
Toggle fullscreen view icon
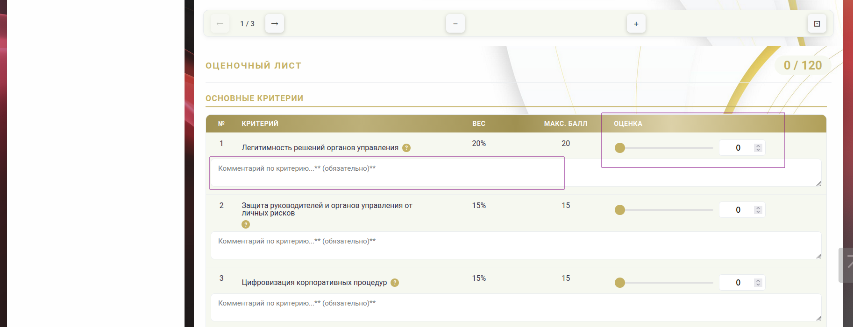coord(817,24)
